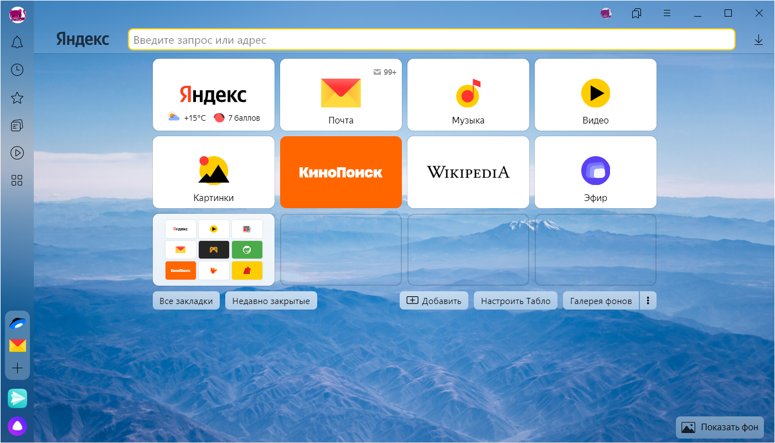Click the Яндекс logo beside address bar
This screenshot has height=443, width=775.
pyautogui.click(x=82, y=39)
